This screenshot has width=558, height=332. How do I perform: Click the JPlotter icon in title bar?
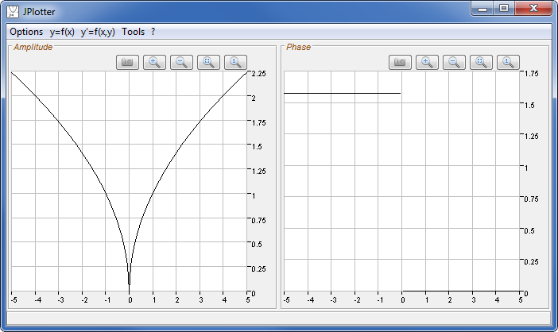[x=14, y=12]
